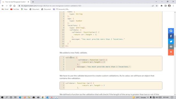
Task: Open the clock showing 9:05 AM
Action: click(166, 97)
